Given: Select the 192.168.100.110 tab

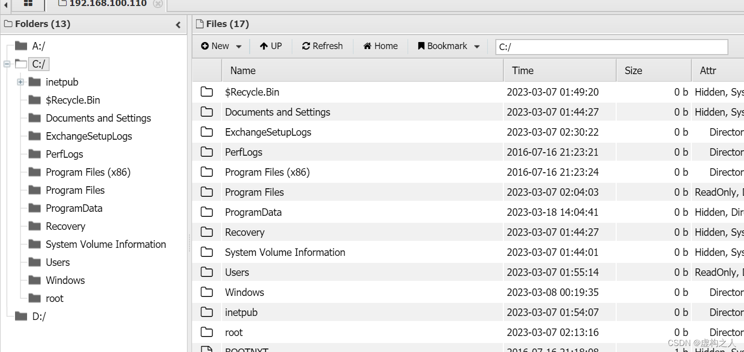Looking at the screenshot, I should tap(103, 4).
